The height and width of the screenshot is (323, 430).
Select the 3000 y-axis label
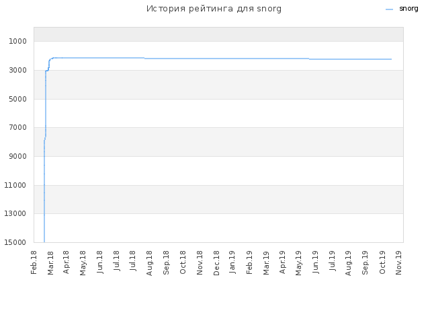18,70
